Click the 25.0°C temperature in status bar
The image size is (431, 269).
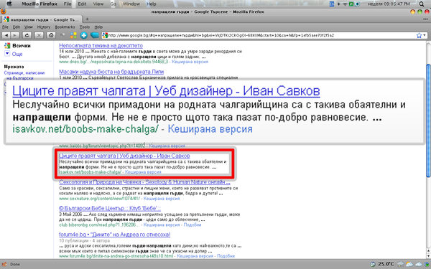tap(386, 264)
